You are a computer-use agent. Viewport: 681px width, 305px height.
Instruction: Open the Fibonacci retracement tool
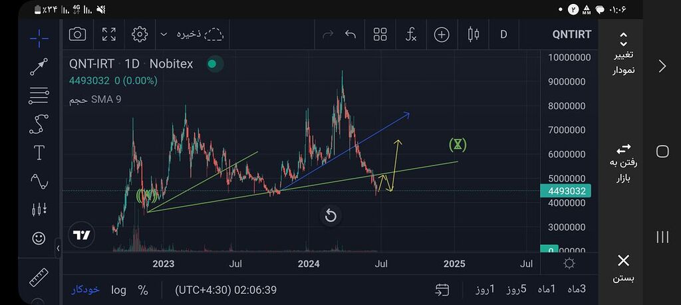[39, 96]
